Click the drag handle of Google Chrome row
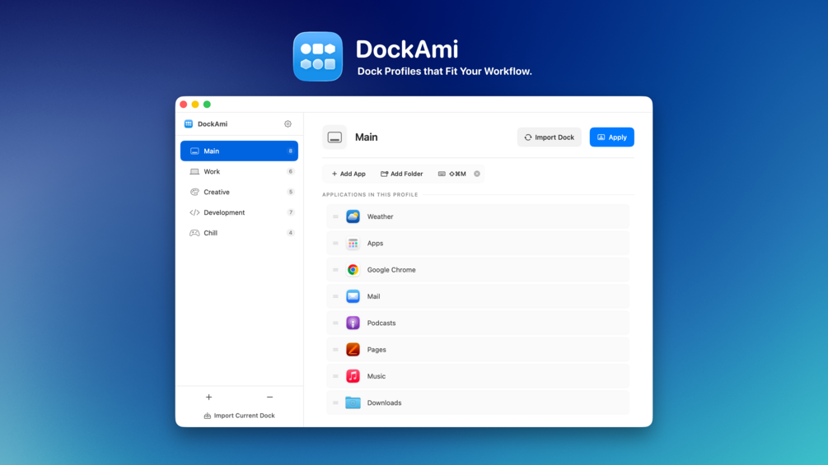 [x=335, y=270]
